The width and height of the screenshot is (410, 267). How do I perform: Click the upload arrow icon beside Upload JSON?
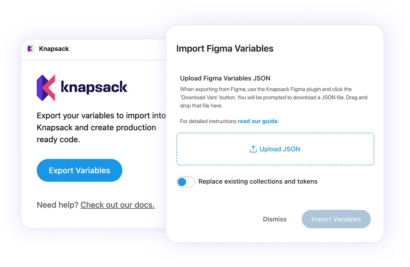[253, 149]
